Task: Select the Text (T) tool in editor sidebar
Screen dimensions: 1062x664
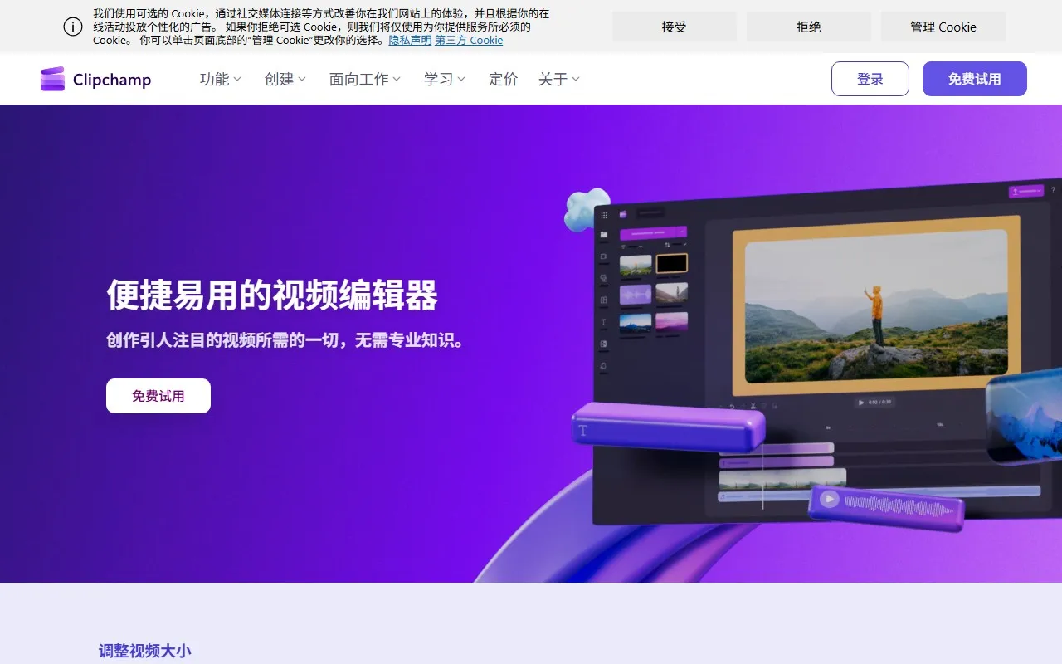Action: click(603, 322)
